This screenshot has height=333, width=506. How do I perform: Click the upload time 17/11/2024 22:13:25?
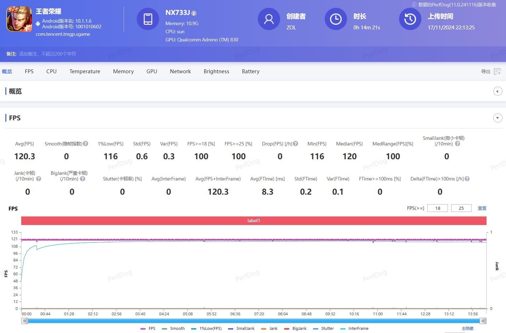[451, 28]
